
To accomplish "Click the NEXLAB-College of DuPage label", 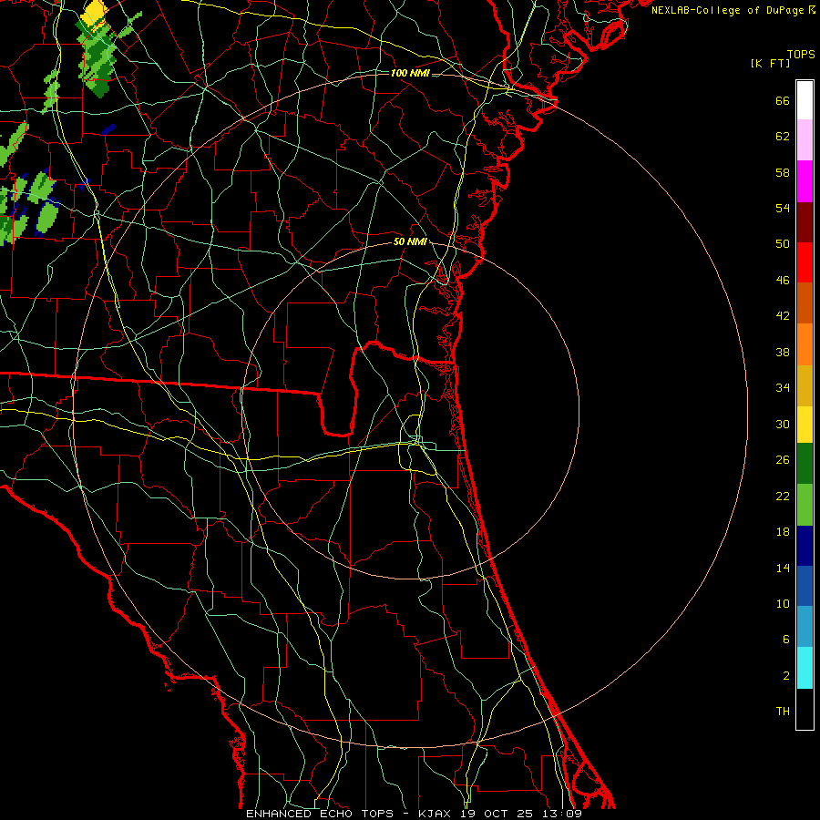I will [x=727, y=10].
